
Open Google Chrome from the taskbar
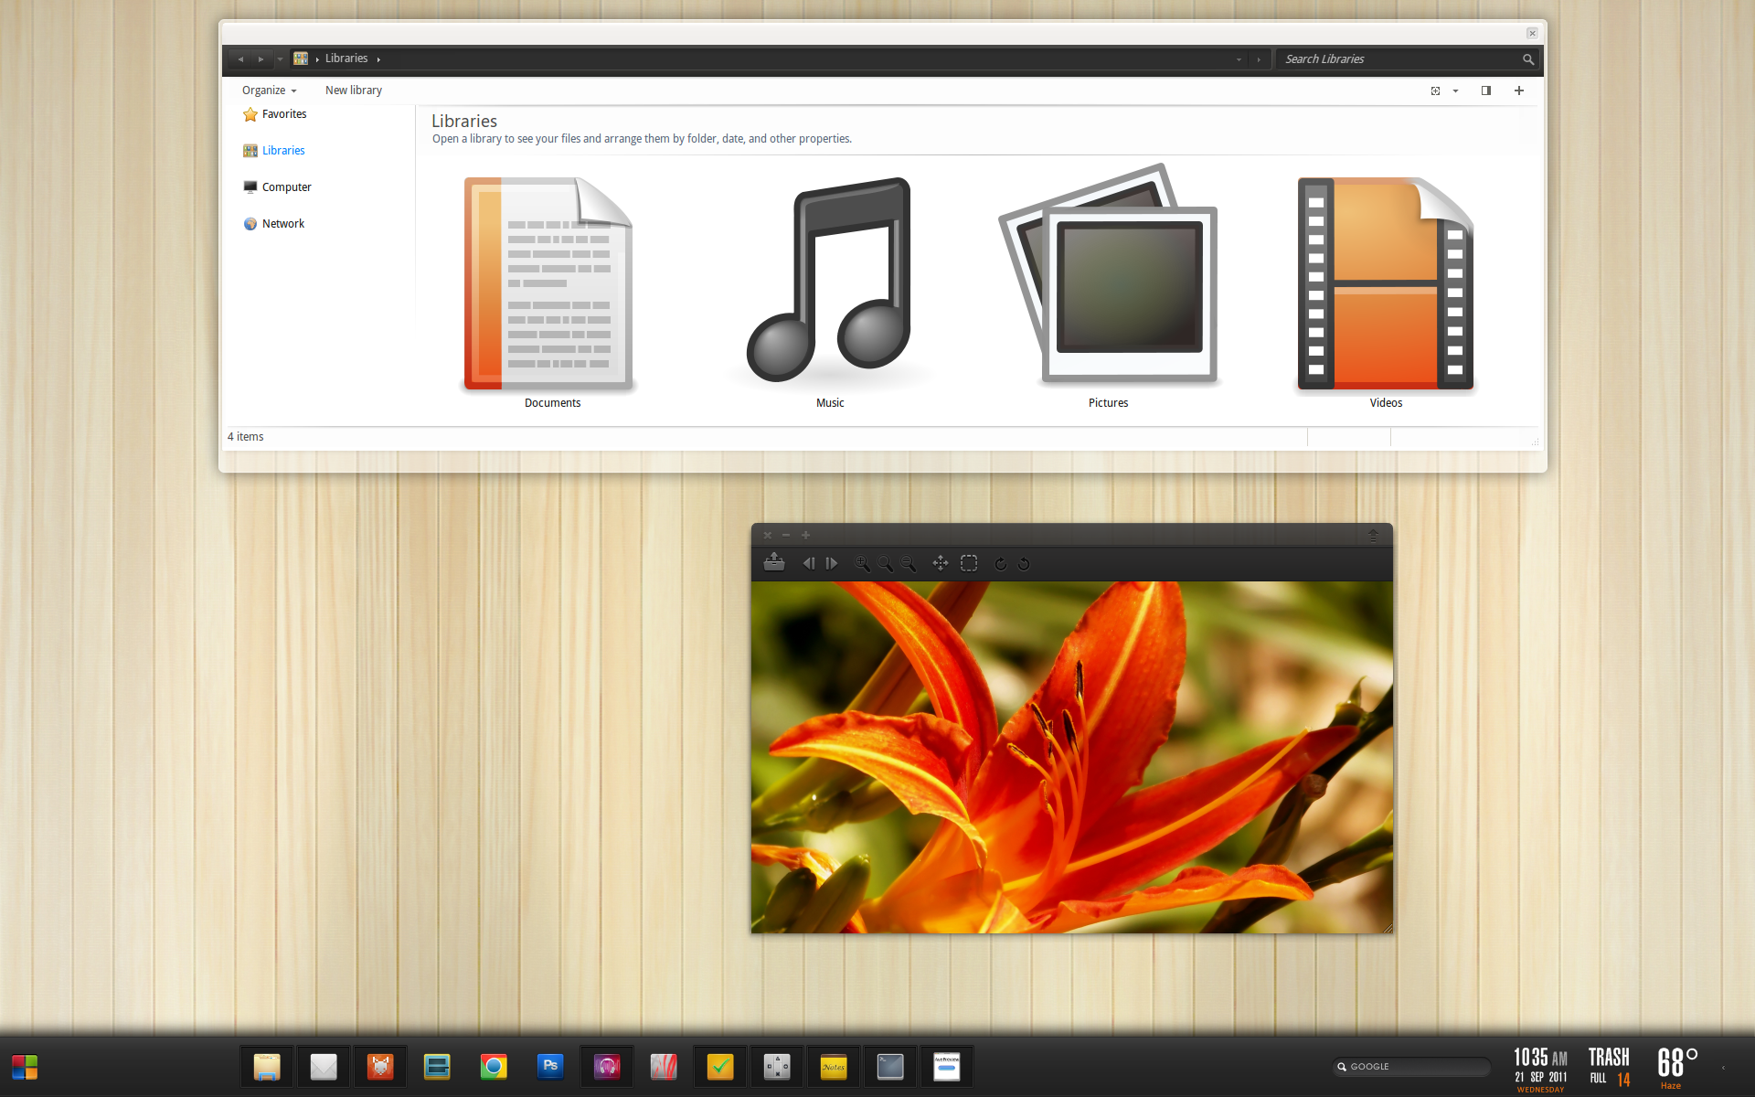494,1067
